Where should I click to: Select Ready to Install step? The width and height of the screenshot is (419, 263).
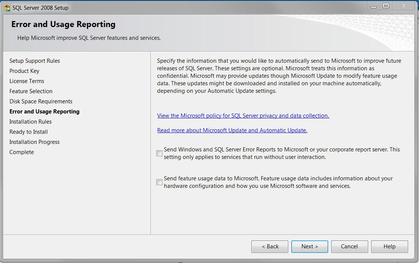[29, 132]
